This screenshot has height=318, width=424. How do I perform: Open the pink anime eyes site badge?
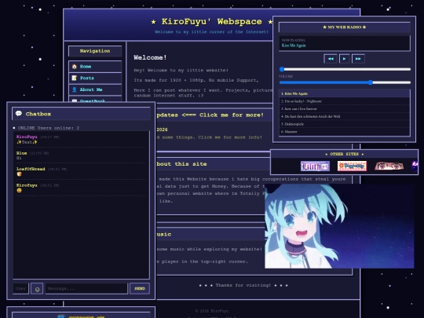[x=389, y=166]
